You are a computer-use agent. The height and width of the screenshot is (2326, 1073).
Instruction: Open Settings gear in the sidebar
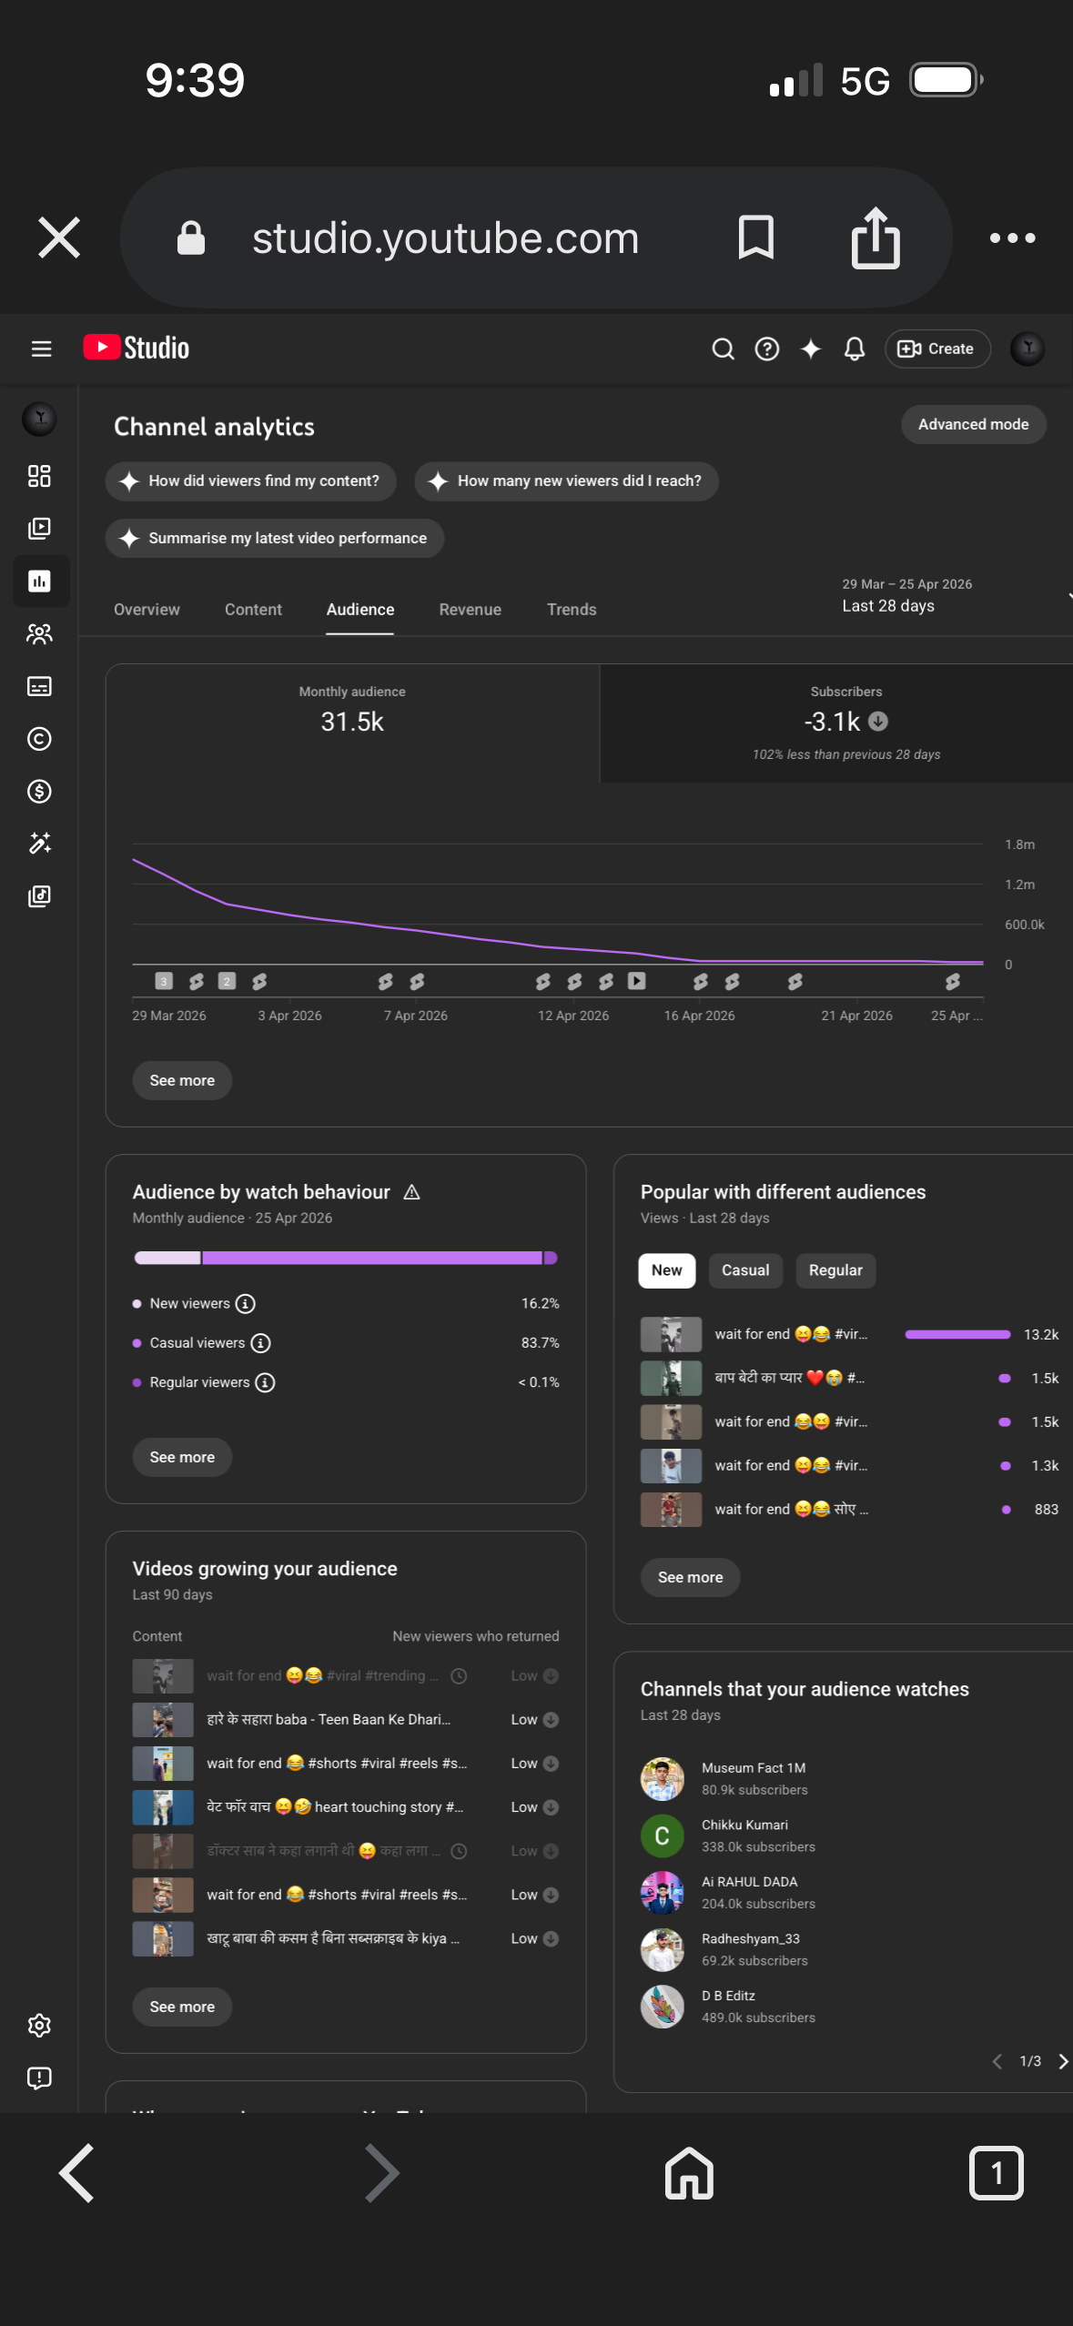(x=39, y=2025)
